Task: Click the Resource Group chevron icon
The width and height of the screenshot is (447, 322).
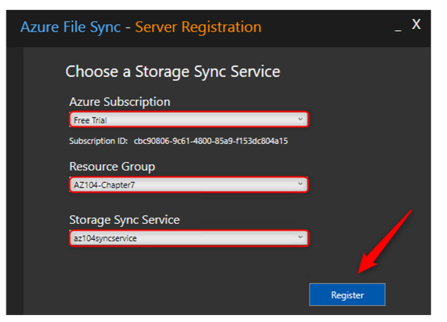Action: pos(300,184)
